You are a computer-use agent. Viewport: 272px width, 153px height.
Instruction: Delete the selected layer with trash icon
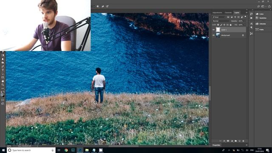click(x=244, y=141)
